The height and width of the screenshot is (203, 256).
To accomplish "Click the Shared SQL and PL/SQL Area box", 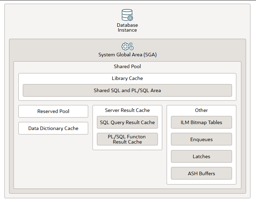I will point(127,90).
